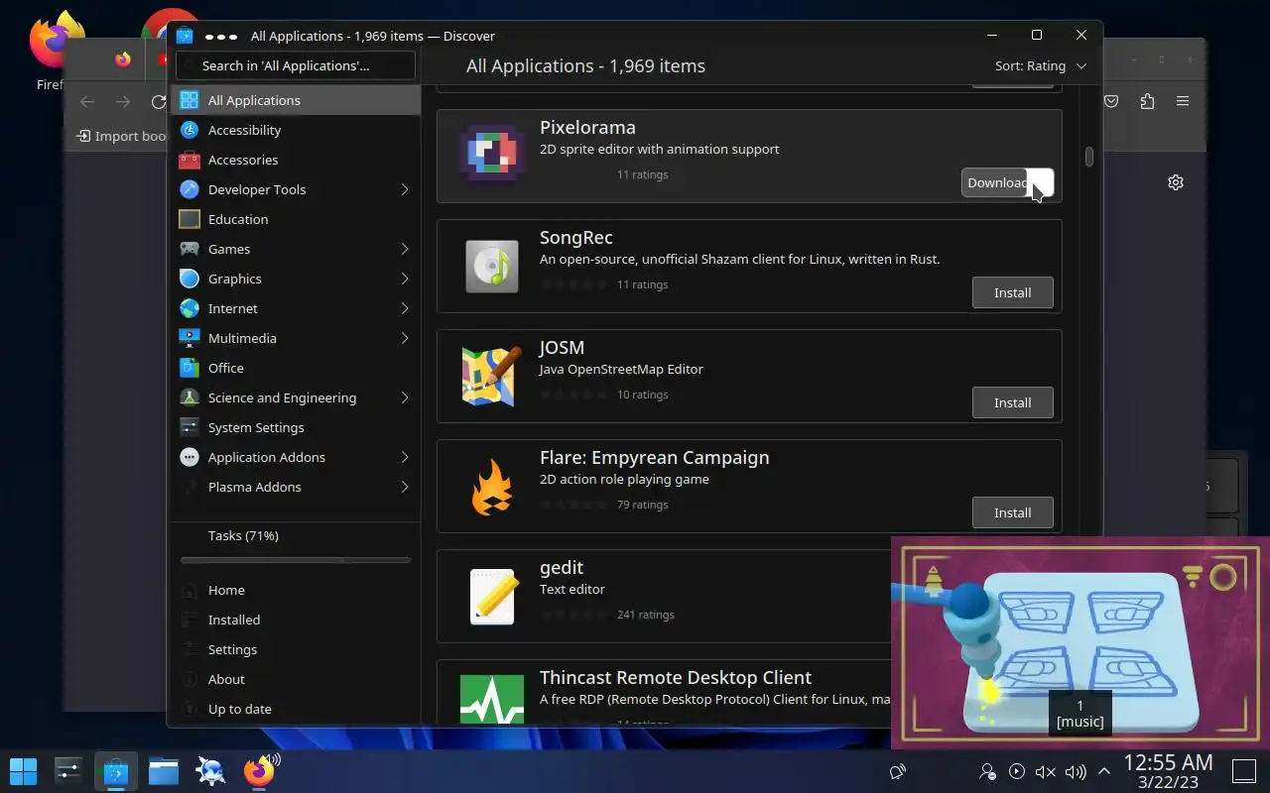
Task: Go to Home page in Discover
Action: (296, 590)
